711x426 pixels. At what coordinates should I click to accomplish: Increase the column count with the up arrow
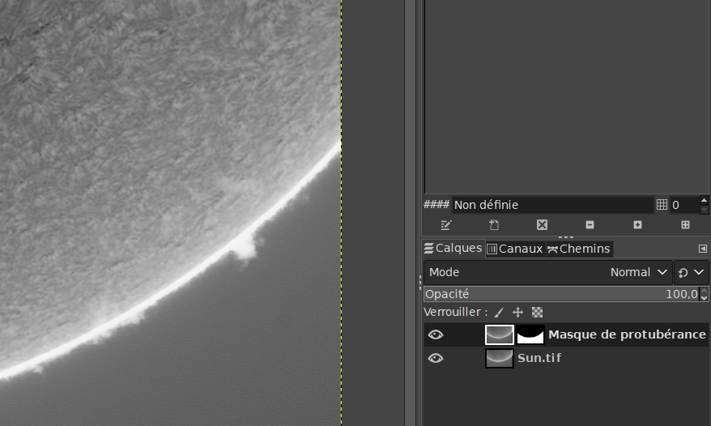tap(704, 201)
